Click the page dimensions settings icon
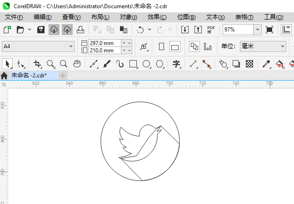The width and height of the screenshot is (294, 204). [x=144, y=46]
